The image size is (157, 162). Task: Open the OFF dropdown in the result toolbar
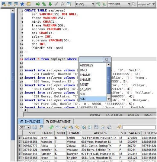click(24, 127)
